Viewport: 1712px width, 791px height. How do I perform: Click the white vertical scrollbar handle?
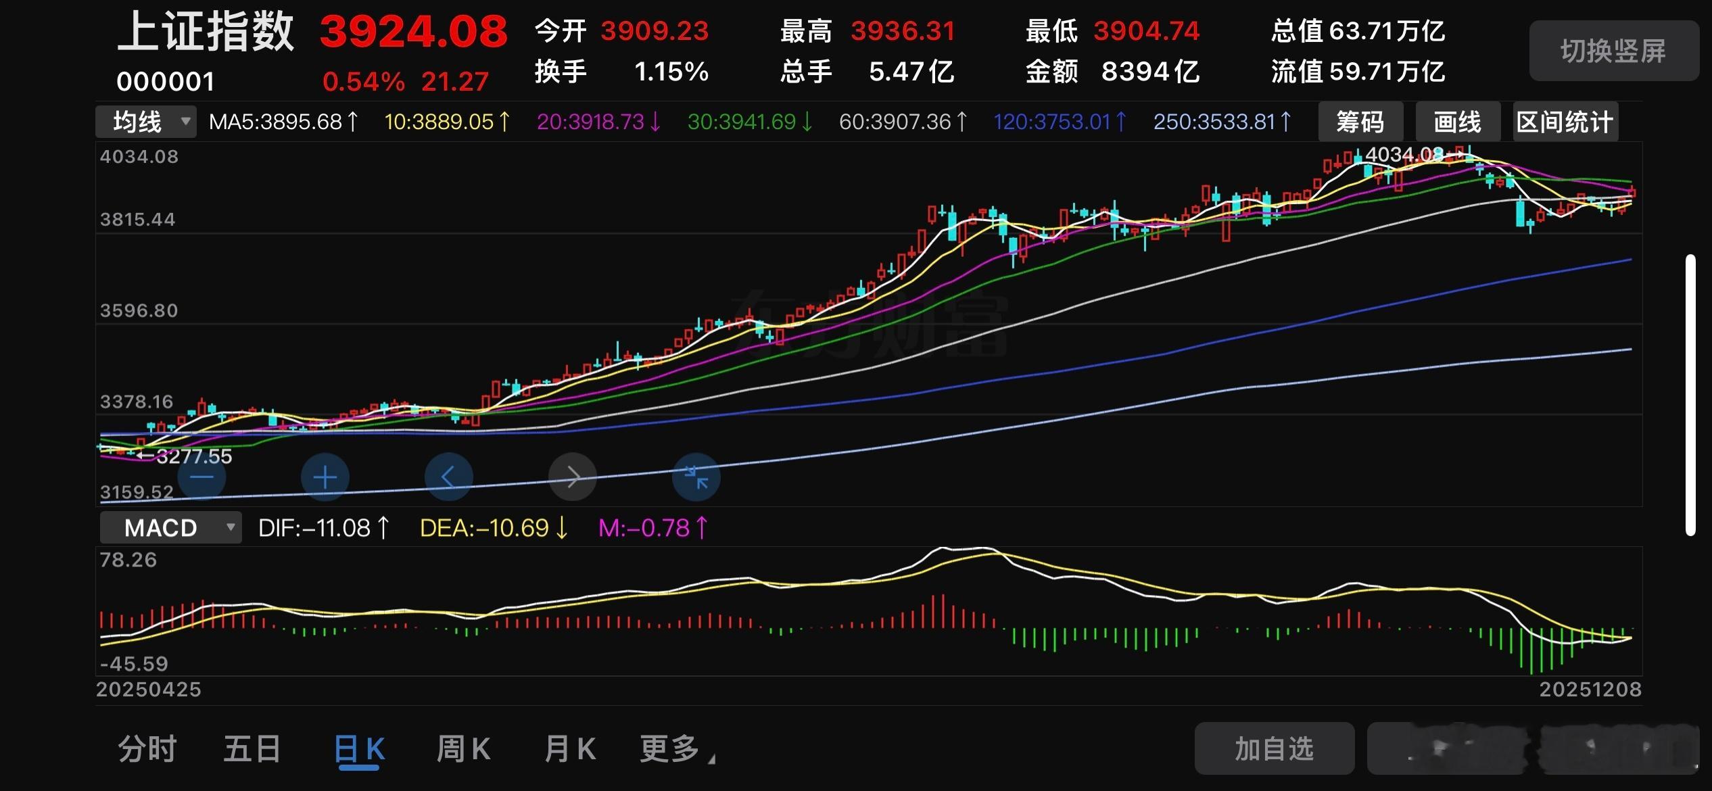coord(1690,395)
